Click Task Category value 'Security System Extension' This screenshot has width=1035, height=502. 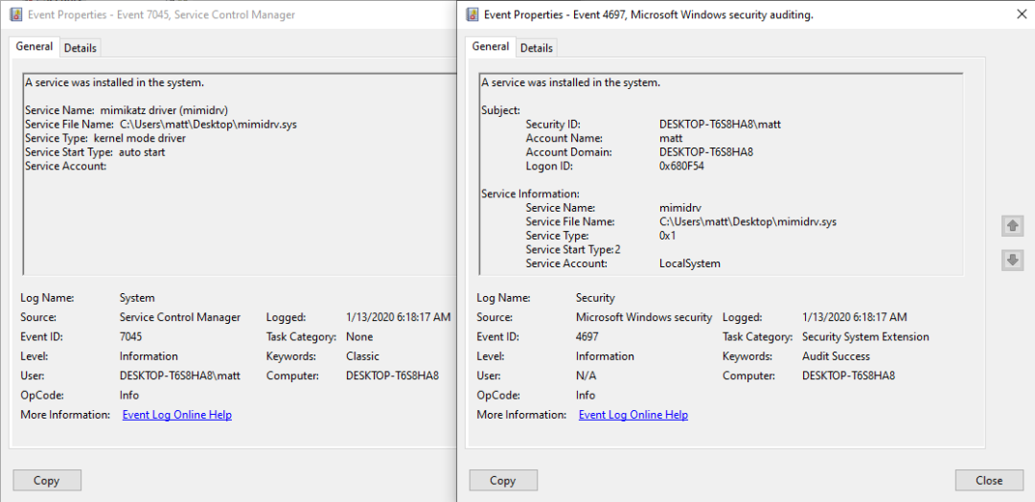(865, 336)
